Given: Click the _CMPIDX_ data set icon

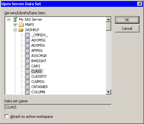Looking at the screenshot, I should 27,35.
